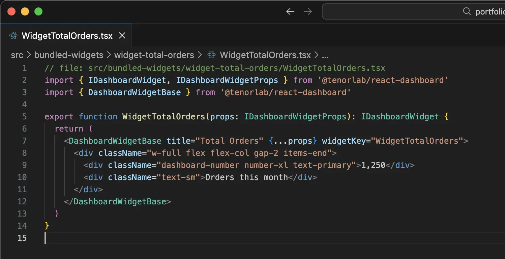Open the widget-total-orders breadcrumb folder
Screen dimensions: 505x259
(154, 55)
